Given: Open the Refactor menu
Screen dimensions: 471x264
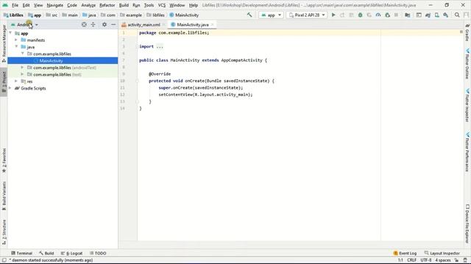Looking at the screenshot, I should [107, 5].
